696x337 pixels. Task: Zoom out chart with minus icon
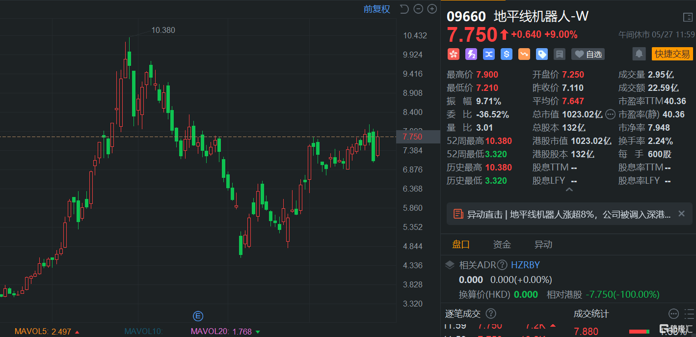coord(418,9)
